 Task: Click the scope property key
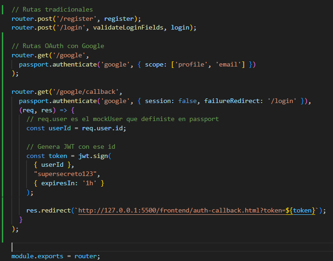pos(154,64)
